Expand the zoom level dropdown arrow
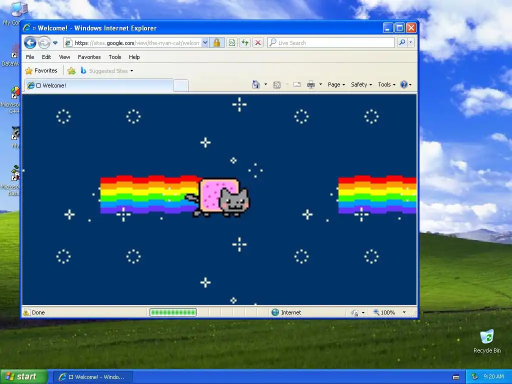The width and height of the screenshot is (512, 384). 404,312
